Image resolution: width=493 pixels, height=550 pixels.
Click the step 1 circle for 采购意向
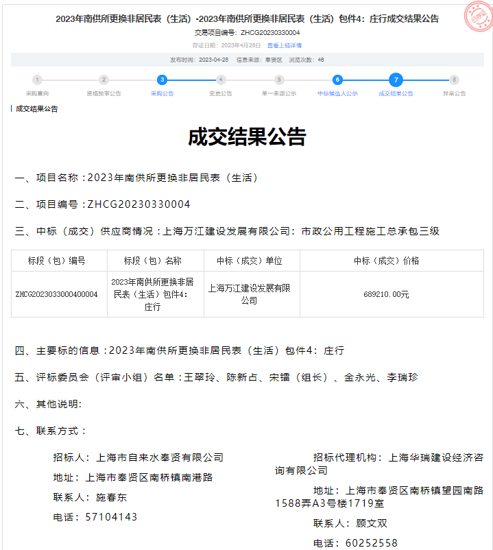point(37,80)
